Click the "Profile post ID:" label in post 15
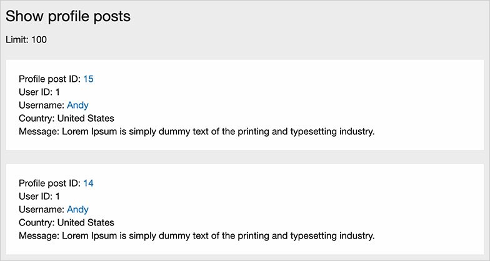490x261 pixels. point(49,79)
